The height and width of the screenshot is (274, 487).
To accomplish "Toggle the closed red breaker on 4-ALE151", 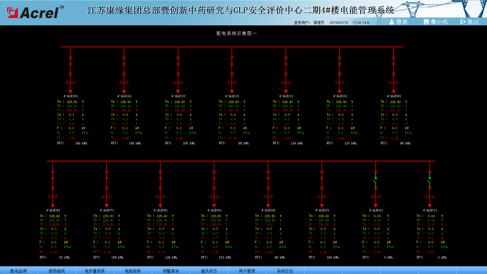I will tap(70, 64).
